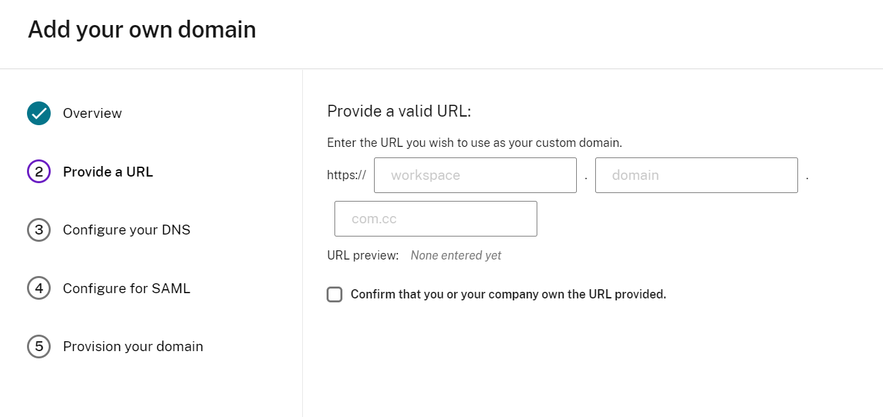
Task: Focus the com.cc top-level domain field
Action: point(436,219)
